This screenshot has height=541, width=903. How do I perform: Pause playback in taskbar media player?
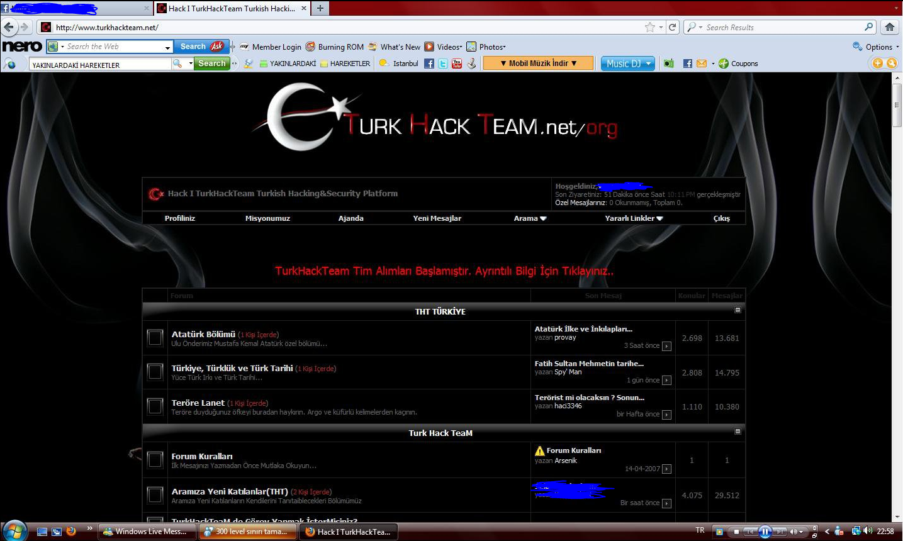[765, 532]
